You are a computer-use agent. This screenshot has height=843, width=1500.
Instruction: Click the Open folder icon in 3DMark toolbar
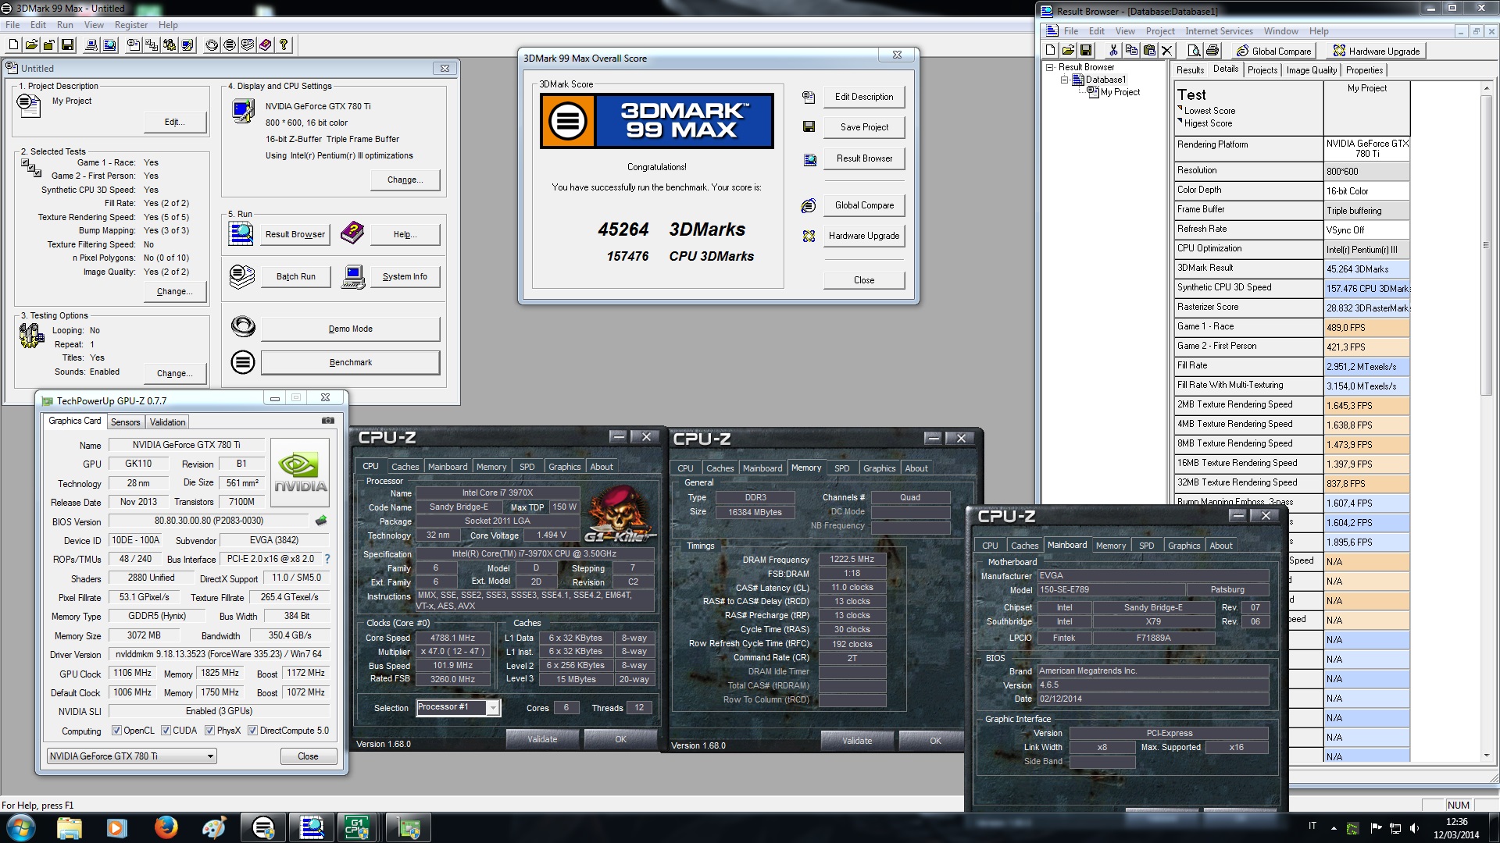point(31,45)
